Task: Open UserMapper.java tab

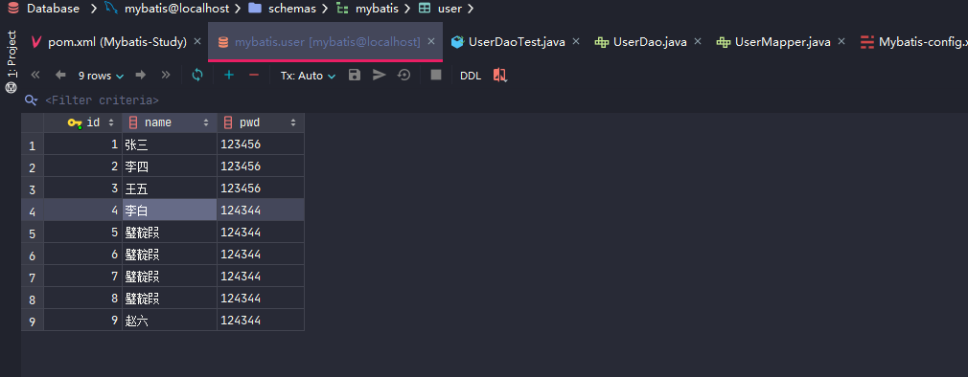Action: point(782,42)
